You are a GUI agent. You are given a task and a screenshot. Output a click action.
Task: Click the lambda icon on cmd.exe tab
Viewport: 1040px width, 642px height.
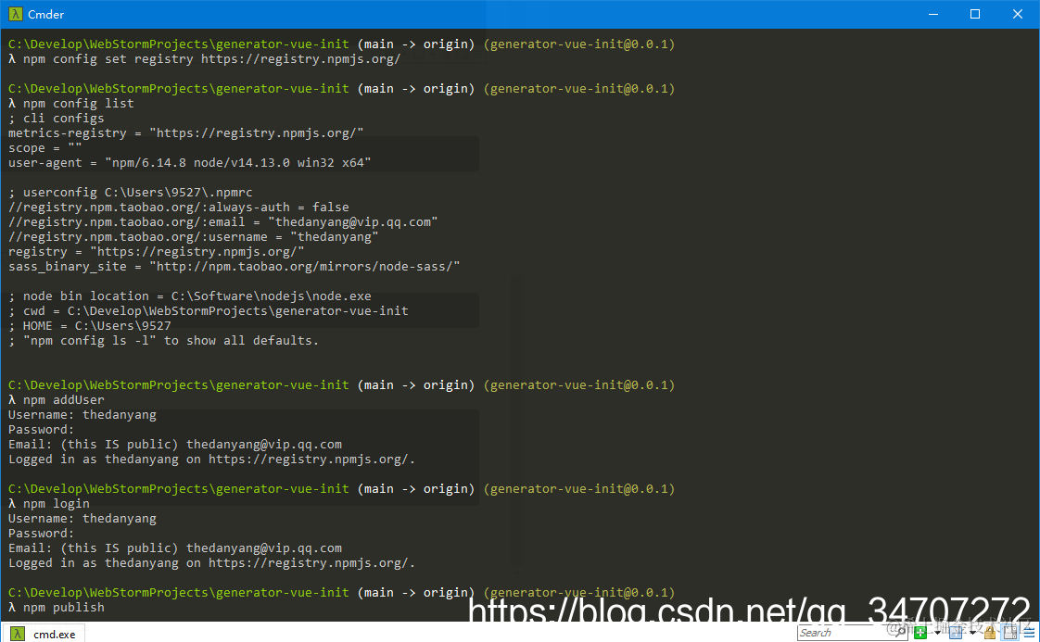click(18, 634)
